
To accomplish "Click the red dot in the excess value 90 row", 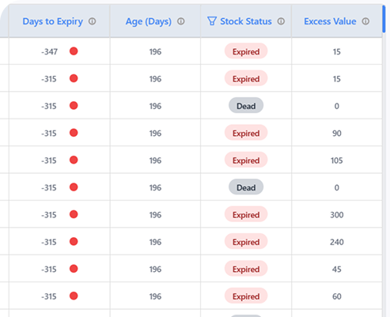I will point(74,133).
